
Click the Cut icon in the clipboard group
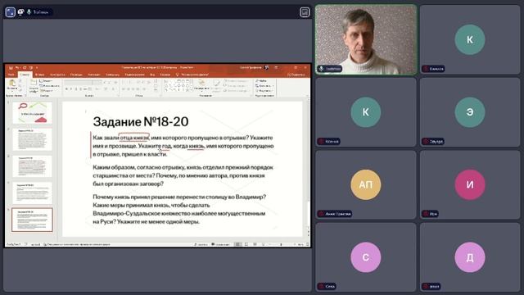point(20,81)
